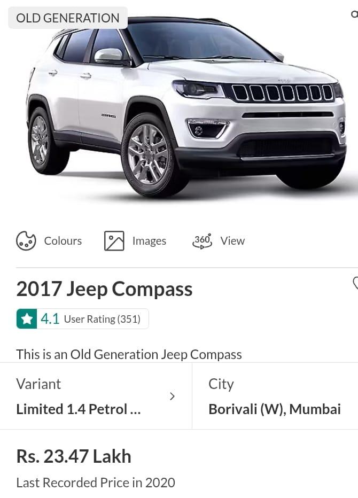Open User Rating (351) reviews
Image resolution: width=358 pixels, height=498 pixels.
click(102, 319)
